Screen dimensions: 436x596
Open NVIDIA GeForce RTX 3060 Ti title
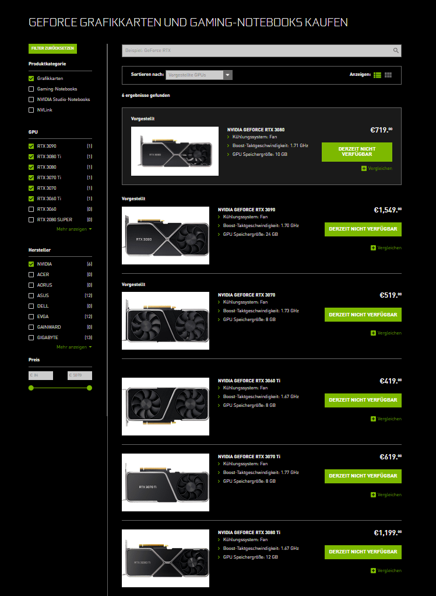[249, 381]
